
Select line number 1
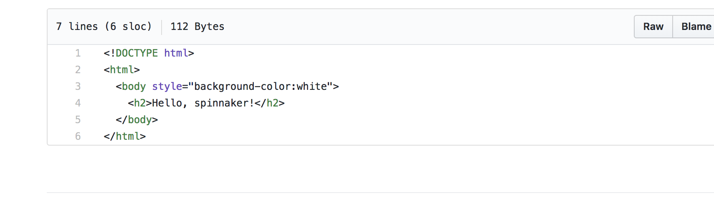(x=78, y=53)
